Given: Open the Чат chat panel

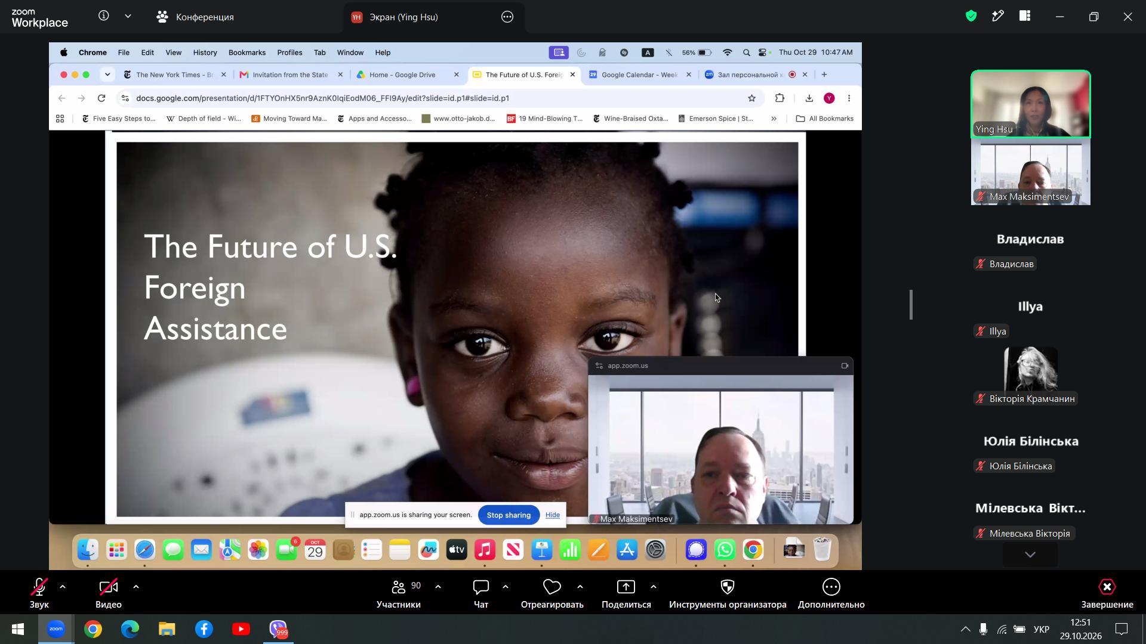Looking at the screenshot, I should coord(481,593).
